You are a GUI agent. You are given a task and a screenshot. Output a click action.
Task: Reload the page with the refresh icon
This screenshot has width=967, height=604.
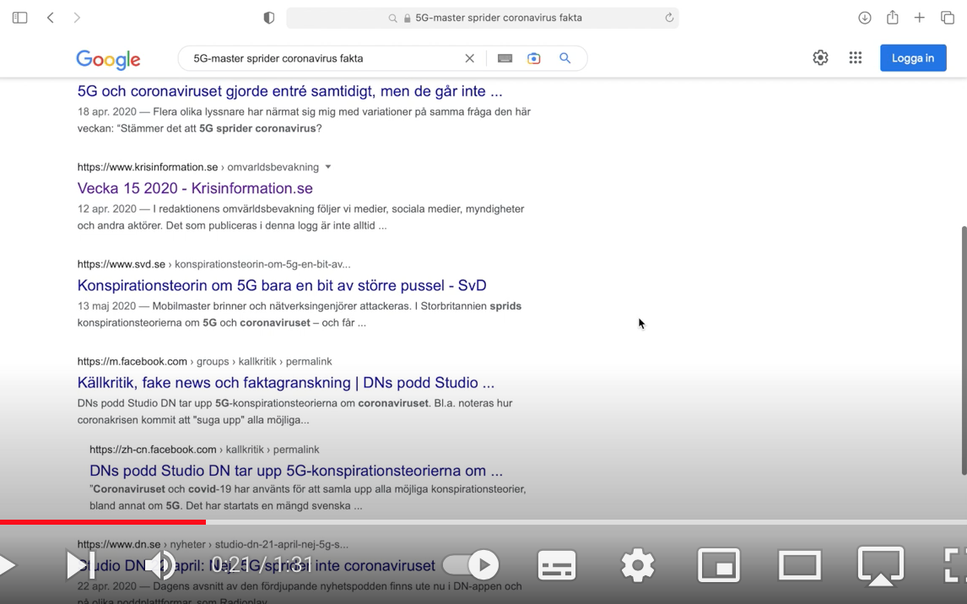click(x=669, y=18)
